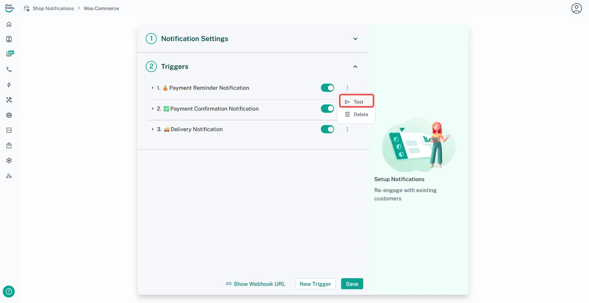Click the help question mark icon

pyautogui.click(x=9, y=292)
